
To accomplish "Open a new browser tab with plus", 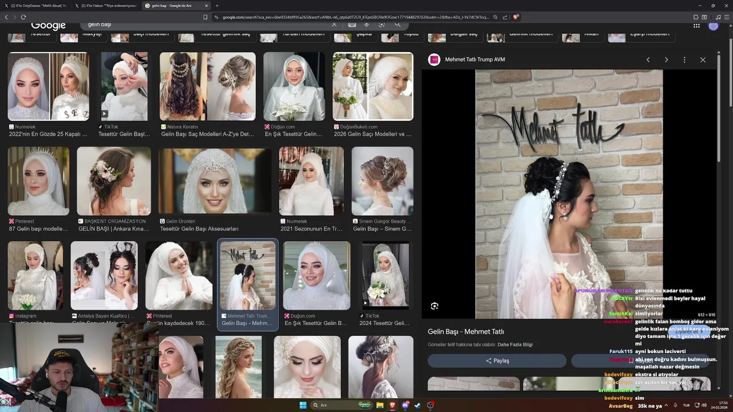I will point(217,6).
